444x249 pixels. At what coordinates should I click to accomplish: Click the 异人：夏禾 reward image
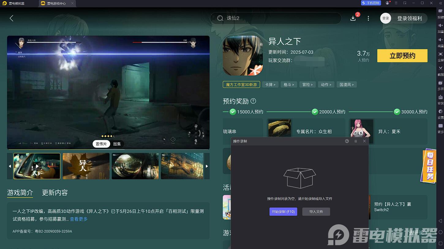click(362, 128)
